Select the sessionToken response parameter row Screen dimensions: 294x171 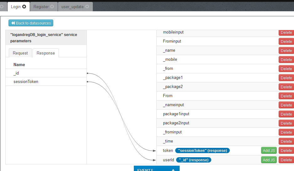46,81
